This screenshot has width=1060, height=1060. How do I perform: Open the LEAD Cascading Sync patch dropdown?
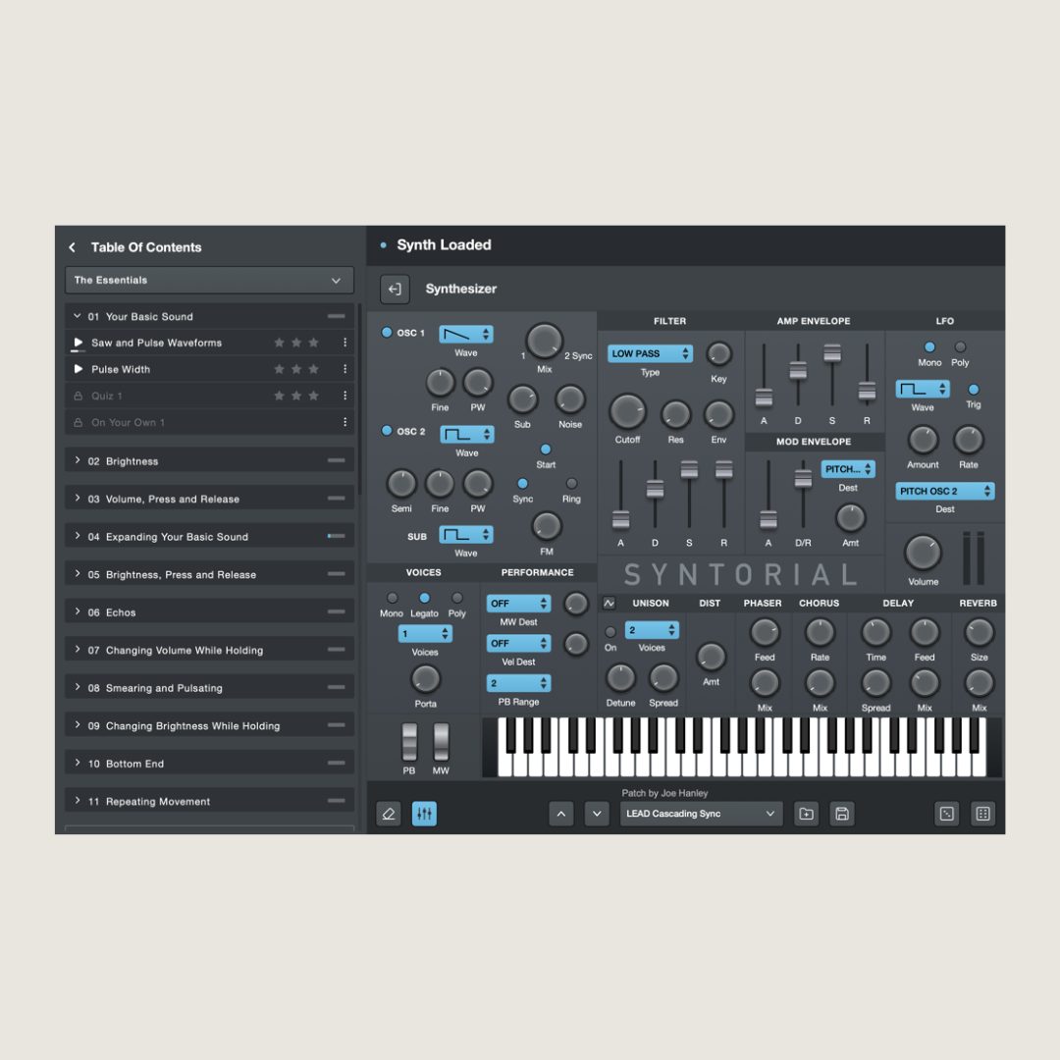(702, 814)
